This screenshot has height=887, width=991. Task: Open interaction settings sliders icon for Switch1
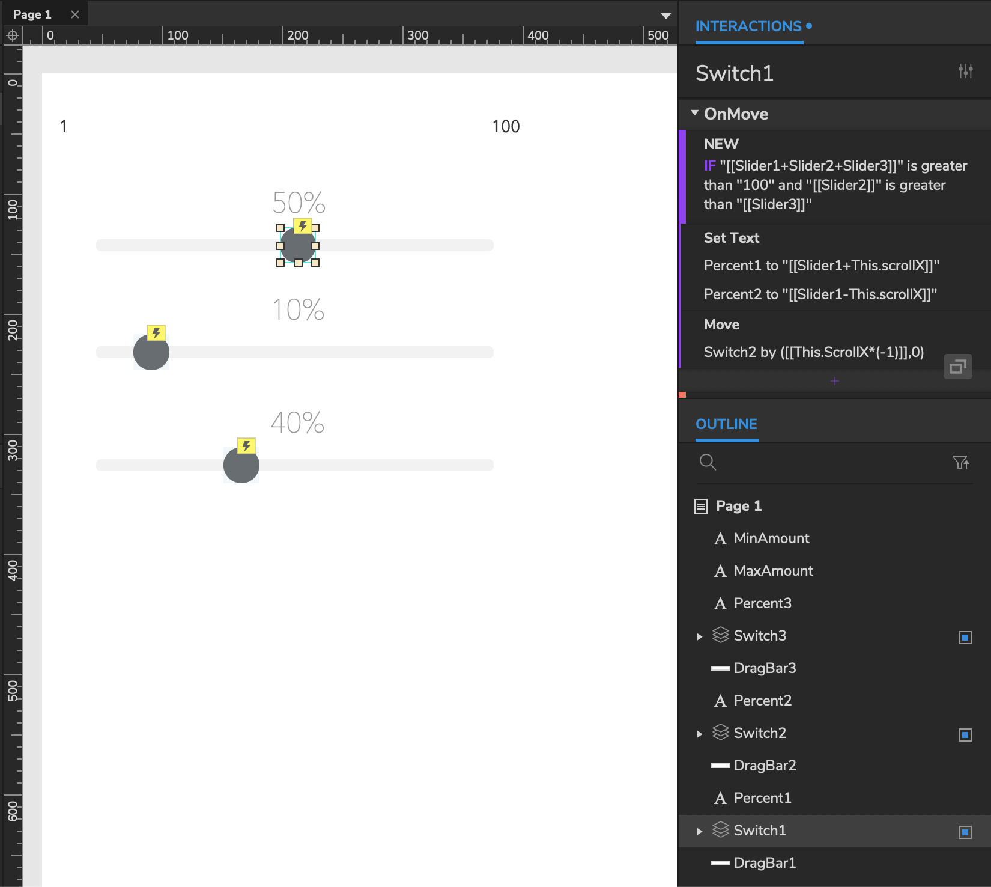click(965, 72)
